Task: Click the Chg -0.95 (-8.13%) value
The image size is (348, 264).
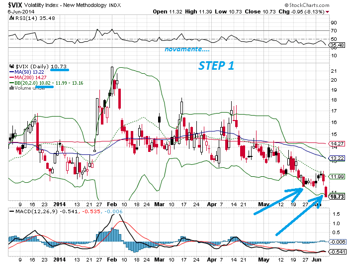Action: point(301,11)
